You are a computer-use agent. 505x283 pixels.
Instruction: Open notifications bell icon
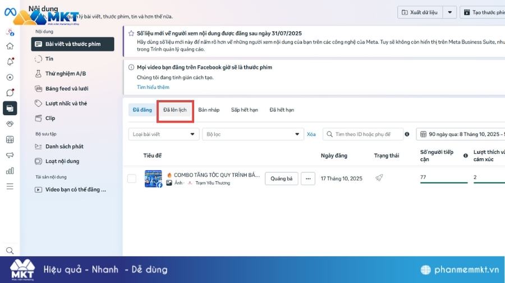coord(10,62)
